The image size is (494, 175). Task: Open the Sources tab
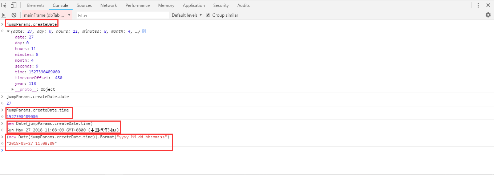(x=84, y=5)
